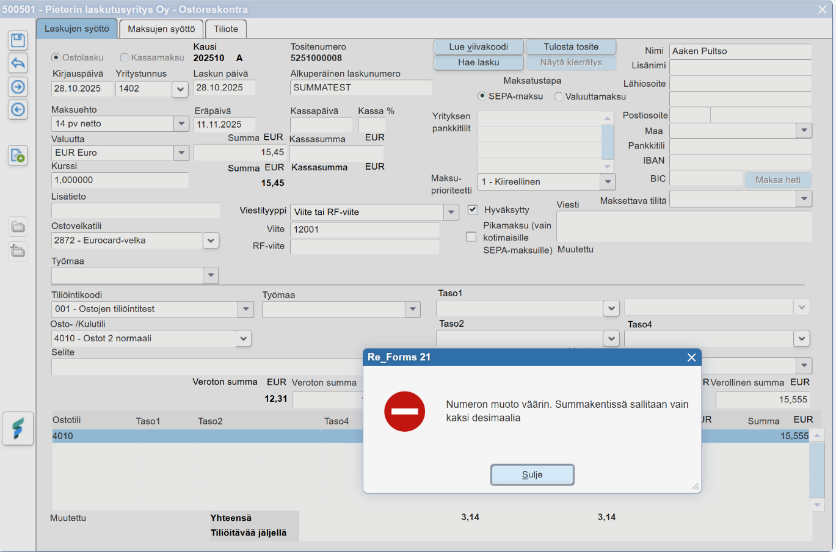This screenshot has width=836, height=552.
Task: Click the Tulosta tosite button
Action: point(571,47)
